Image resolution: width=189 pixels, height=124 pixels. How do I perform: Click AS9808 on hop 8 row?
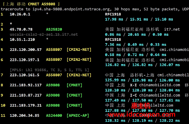(x=53, y=85)
